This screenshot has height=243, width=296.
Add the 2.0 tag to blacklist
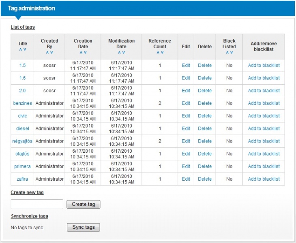(264, 91)
